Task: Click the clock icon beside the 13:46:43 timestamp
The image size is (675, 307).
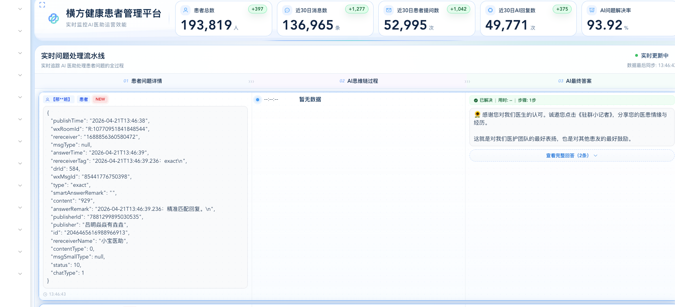Action: (x=45, y=294)
